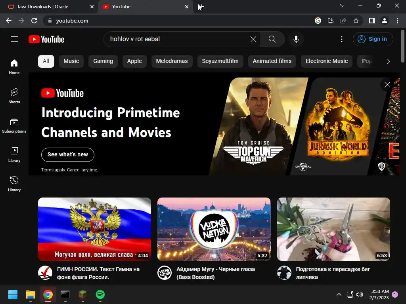This screenshot has height=304, width=406.
Task: Open the tab search dropdown chevron
Action: (x=342, y=6)
